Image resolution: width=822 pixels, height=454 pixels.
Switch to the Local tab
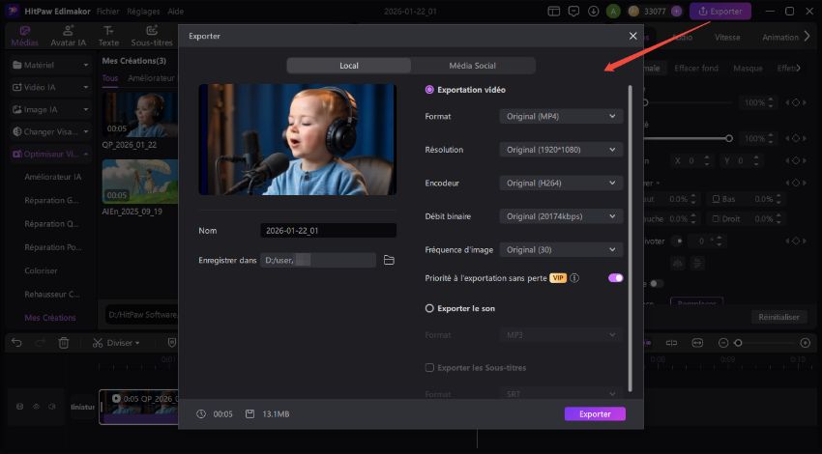(x=349, y=66)
